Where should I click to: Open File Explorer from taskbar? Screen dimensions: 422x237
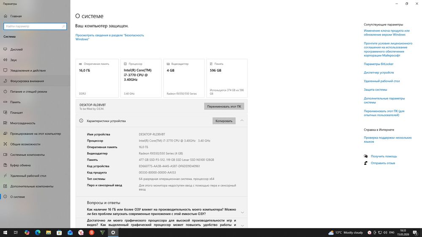pos(49,232)
